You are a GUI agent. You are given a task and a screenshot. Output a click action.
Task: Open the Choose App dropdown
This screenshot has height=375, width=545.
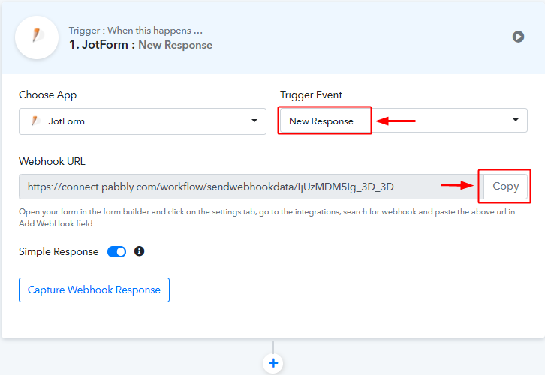(143, 121)
